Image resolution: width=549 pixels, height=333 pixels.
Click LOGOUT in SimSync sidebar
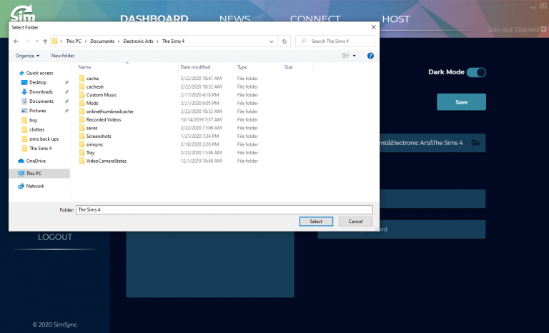click(x=55, y=237)
